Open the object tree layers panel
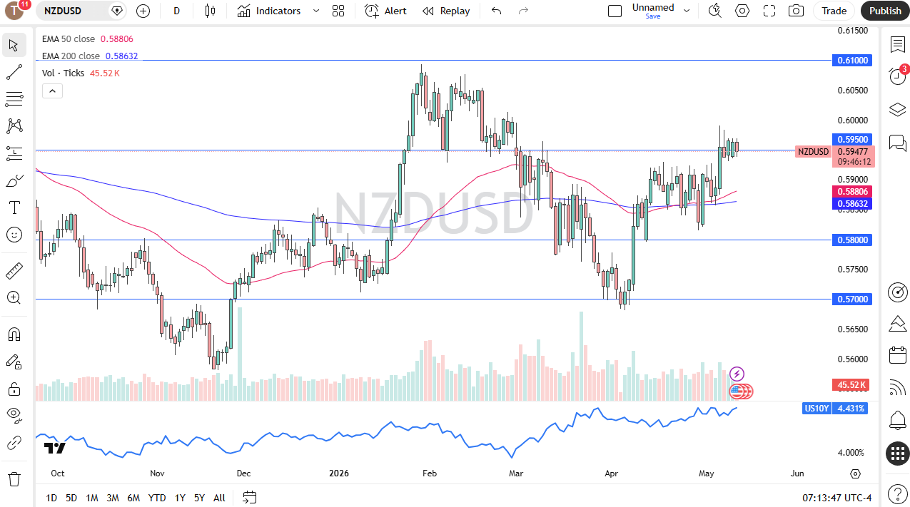Viewport: 910px width, 507px height. coord(897,110)
